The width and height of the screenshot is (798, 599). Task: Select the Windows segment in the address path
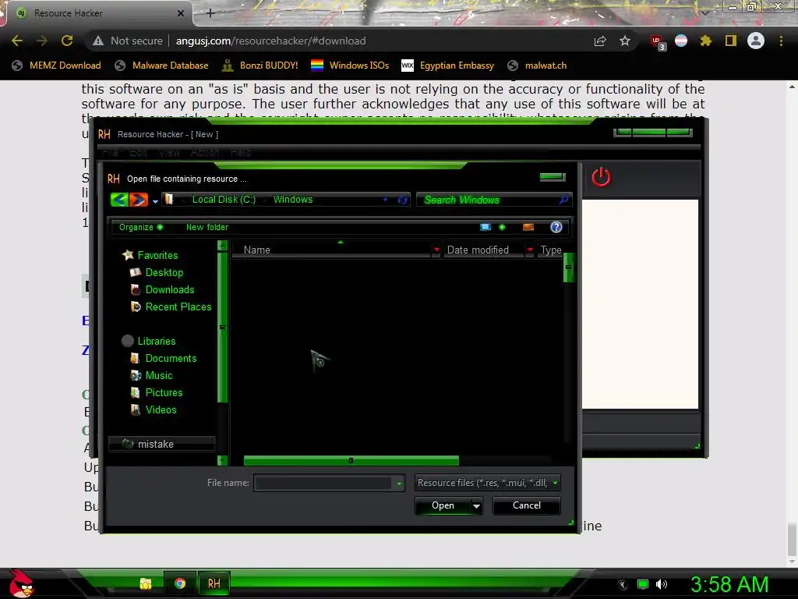pyautogui.click(x=293, y=199)
